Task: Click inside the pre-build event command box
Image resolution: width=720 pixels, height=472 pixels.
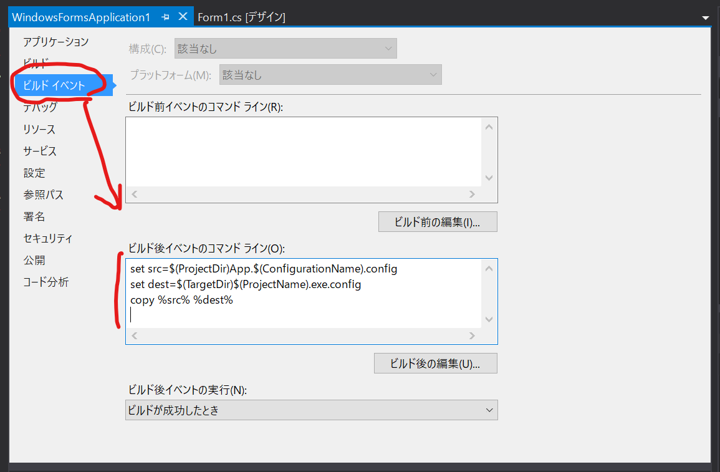Action: point(304,152)
